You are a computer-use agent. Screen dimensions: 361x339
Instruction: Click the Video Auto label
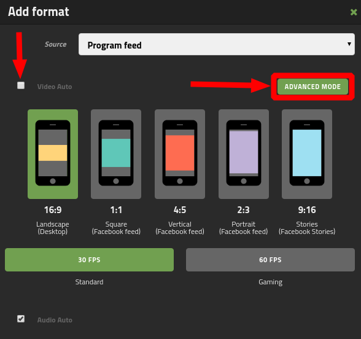point(55,87)
